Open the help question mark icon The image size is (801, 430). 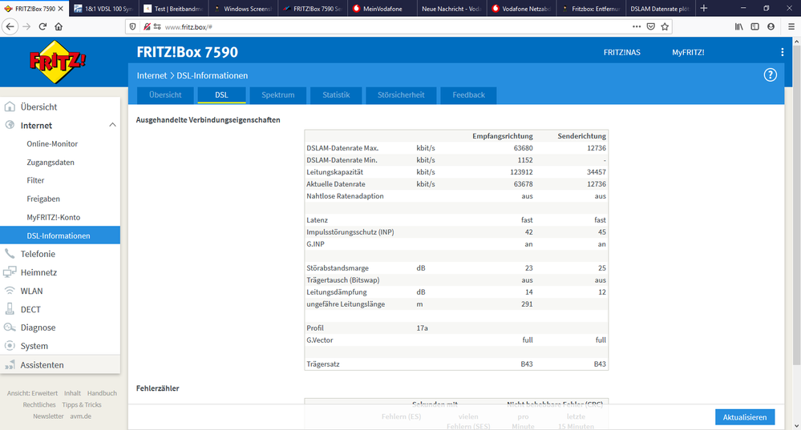[x=770, y=75]
